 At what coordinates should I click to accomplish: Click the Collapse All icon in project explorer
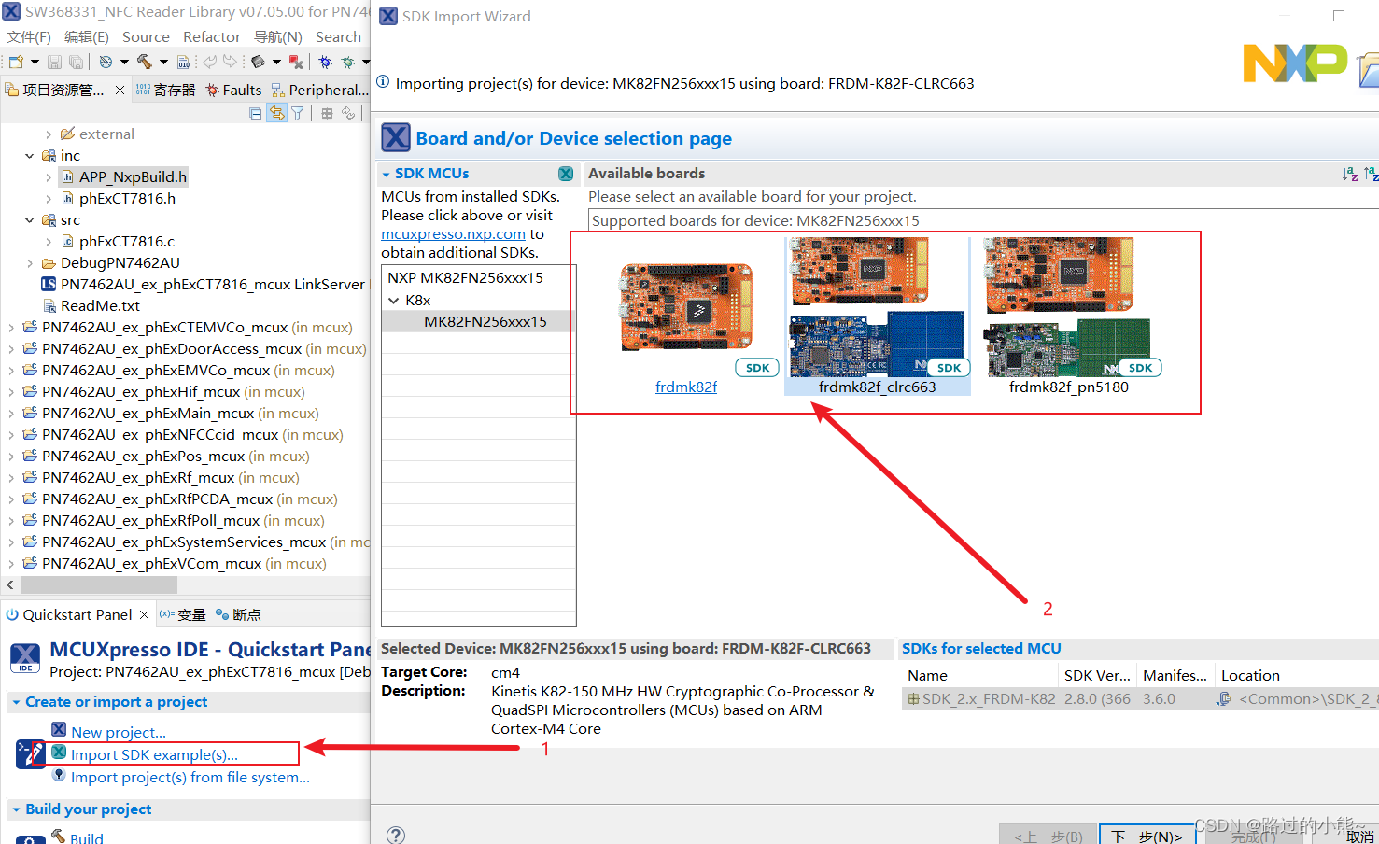pos(256,113)
